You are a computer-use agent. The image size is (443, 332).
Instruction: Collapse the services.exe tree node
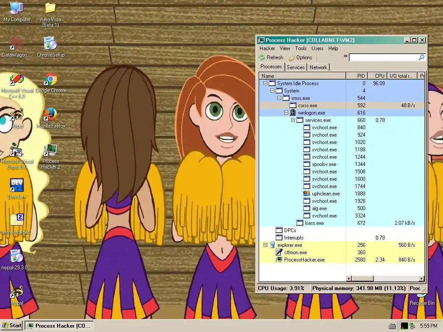293,120
